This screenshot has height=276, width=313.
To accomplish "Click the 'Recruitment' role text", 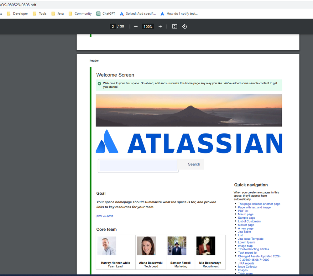I will click(x=211, y=266).
